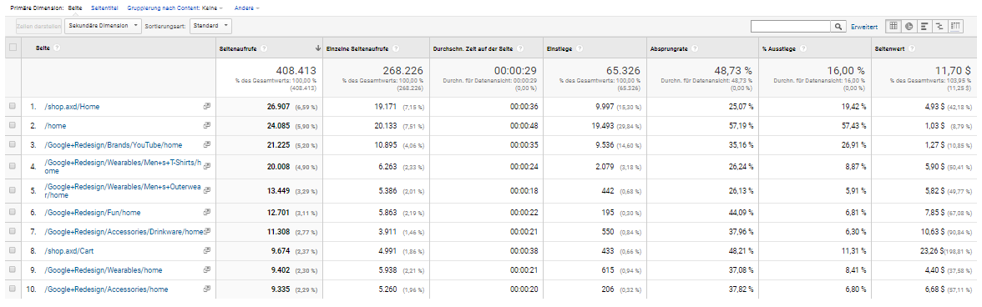This screenshot has height=307, width=982.
Task: Open /shop.axd/Home page in new window icon
Action: pos(207,106)
